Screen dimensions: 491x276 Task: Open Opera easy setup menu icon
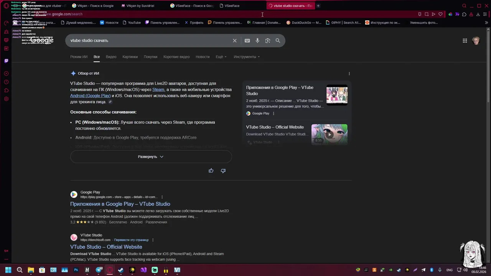(x=485, y=14)
